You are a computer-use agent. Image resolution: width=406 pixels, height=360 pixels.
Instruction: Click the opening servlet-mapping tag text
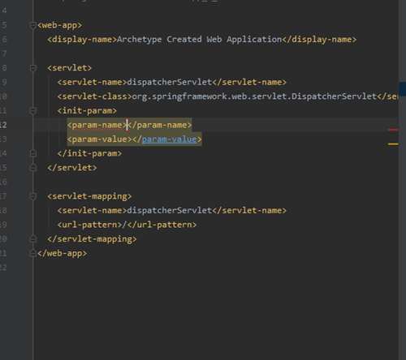point(89,196)
